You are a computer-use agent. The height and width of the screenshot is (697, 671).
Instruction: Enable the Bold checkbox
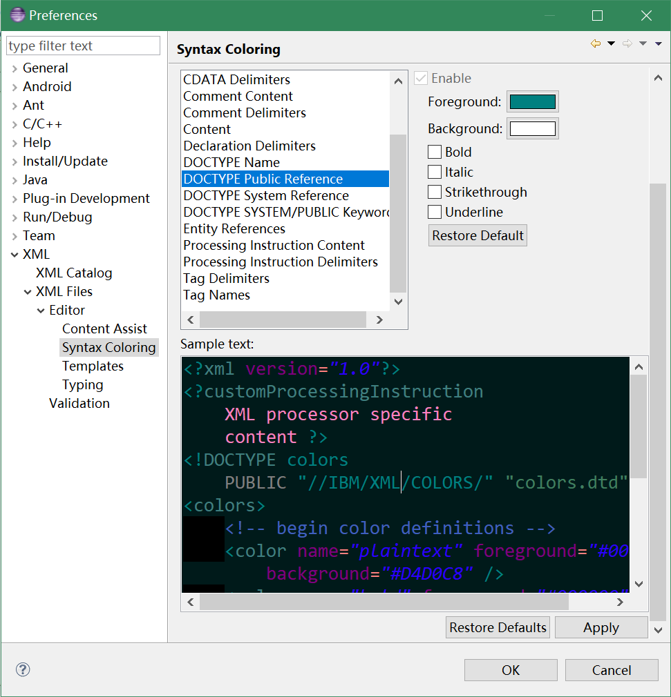(x=435, y=152)
